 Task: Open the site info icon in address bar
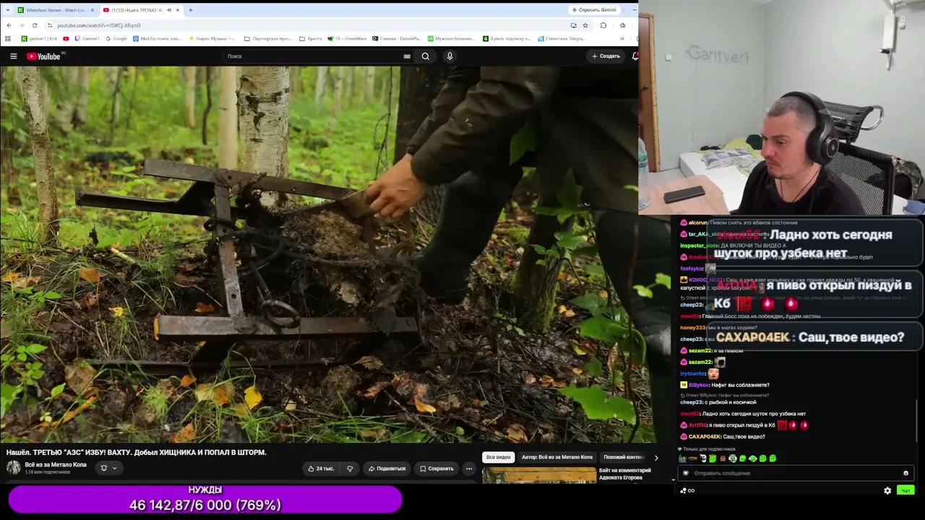click(49, 25)
